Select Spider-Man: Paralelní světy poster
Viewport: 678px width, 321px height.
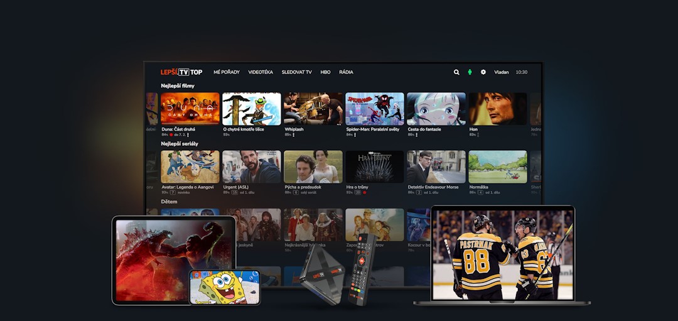pyautogui.click(x=375, y=109)
